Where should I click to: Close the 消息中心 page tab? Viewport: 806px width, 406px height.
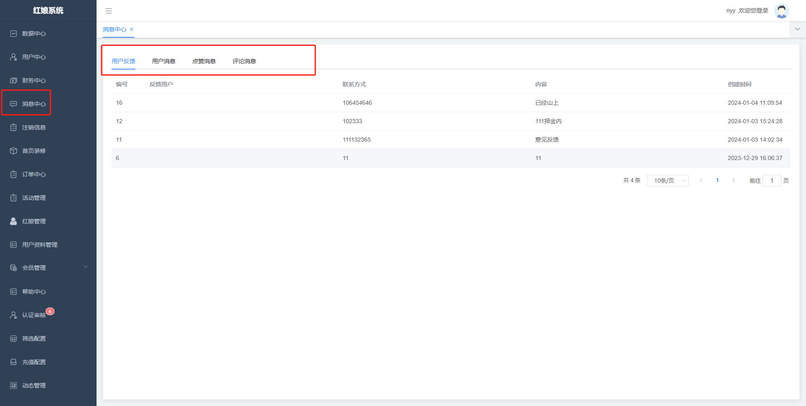131,29
